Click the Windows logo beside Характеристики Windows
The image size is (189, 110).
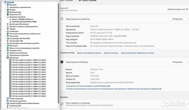coord(62,62)
